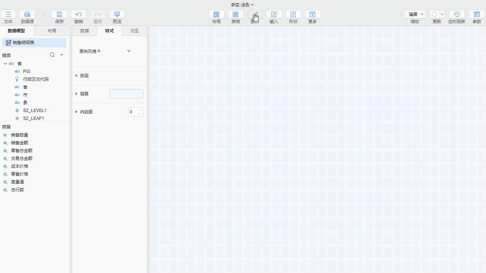
Task: Pick the 背景 background color swatch
Action: [x=126, y=94]
